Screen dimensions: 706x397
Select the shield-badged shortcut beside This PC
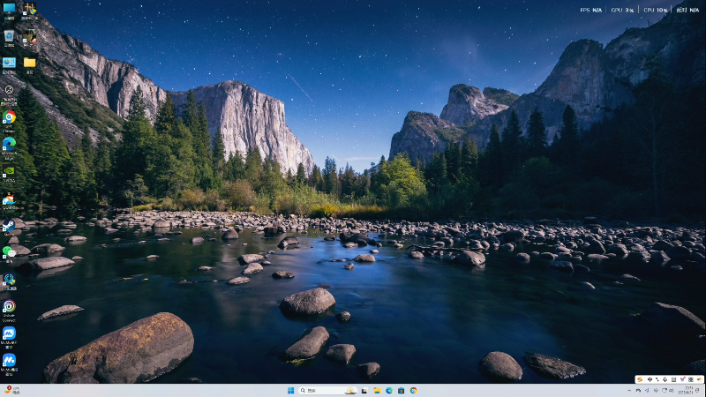tap(30, 10)
